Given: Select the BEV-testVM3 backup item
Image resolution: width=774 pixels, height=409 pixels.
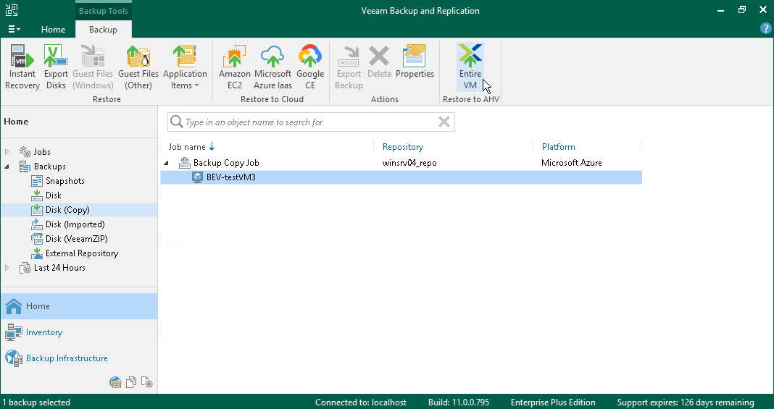Looking at the screenshot, I should pos(401,177).
